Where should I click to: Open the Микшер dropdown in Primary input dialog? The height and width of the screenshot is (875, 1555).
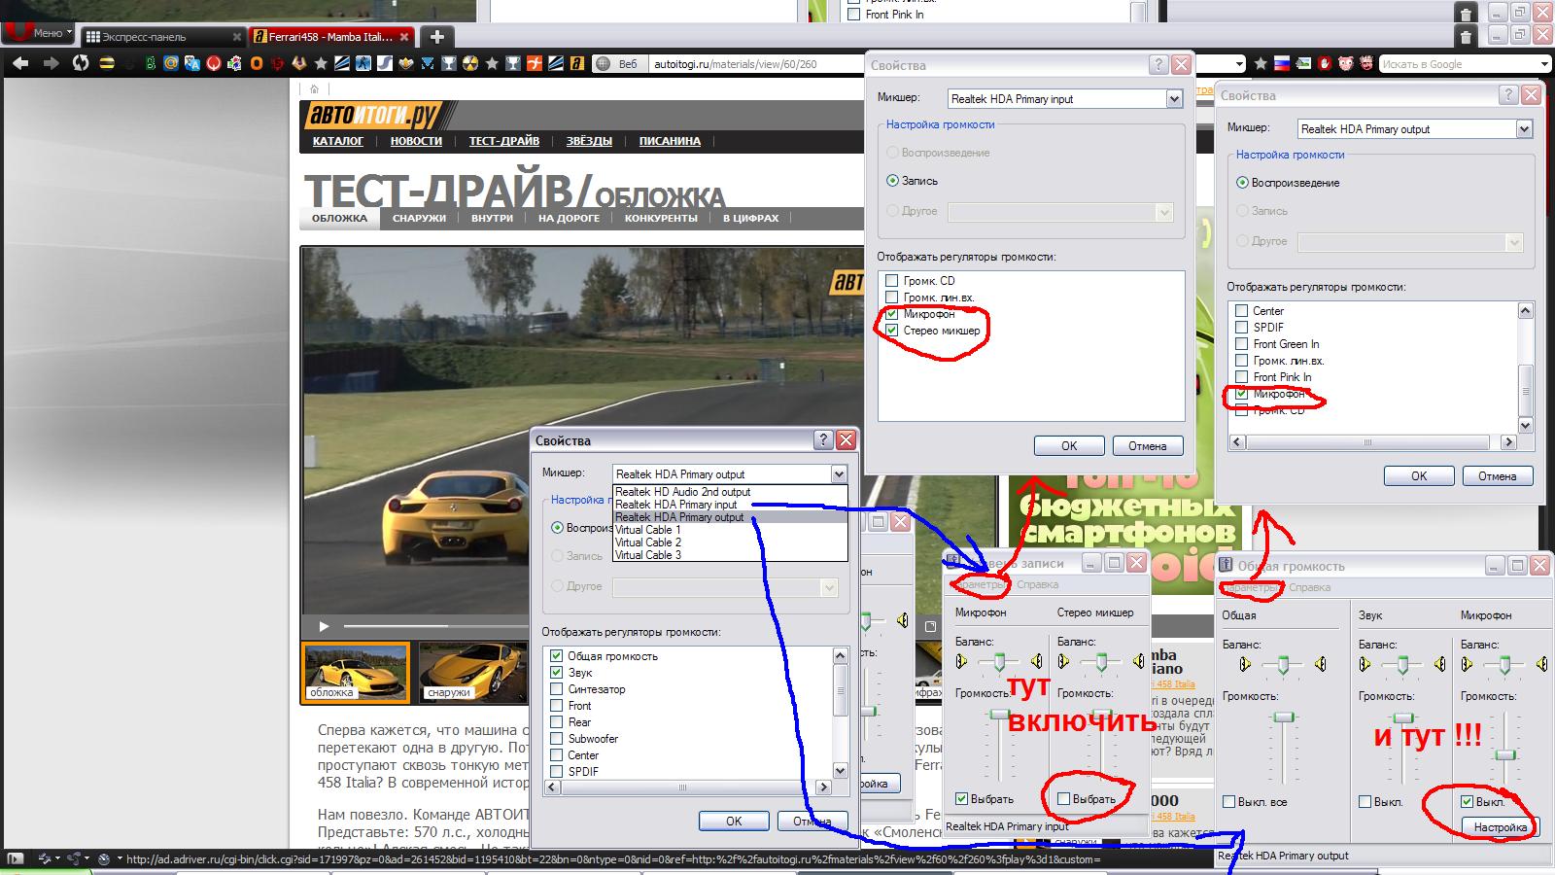click(1174, 99)
